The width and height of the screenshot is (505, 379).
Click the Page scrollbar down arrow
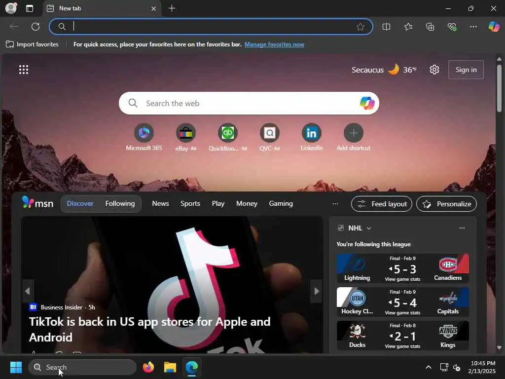click(x=499, y=348)
